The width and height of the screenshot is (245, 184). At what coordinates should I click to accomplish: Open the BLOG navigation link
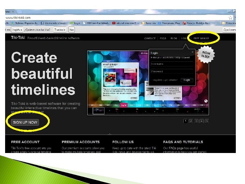[x=174, y=38]
